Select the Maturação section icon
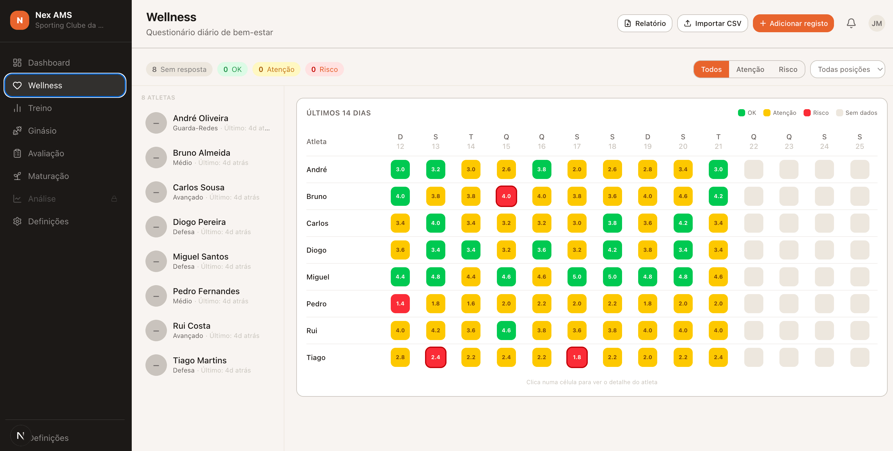This screenshot has width=893, height=451. pyautogui.click(x=17, y=176)
